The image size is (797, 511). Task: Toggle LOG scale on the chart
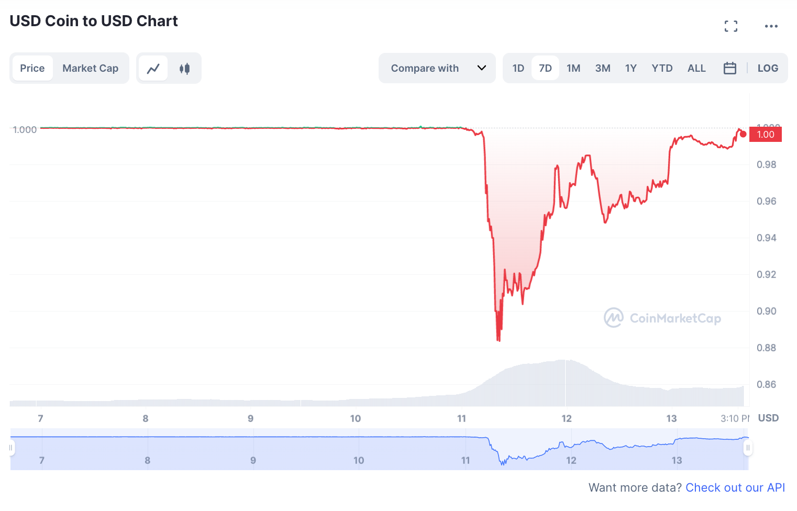(768, 68)
